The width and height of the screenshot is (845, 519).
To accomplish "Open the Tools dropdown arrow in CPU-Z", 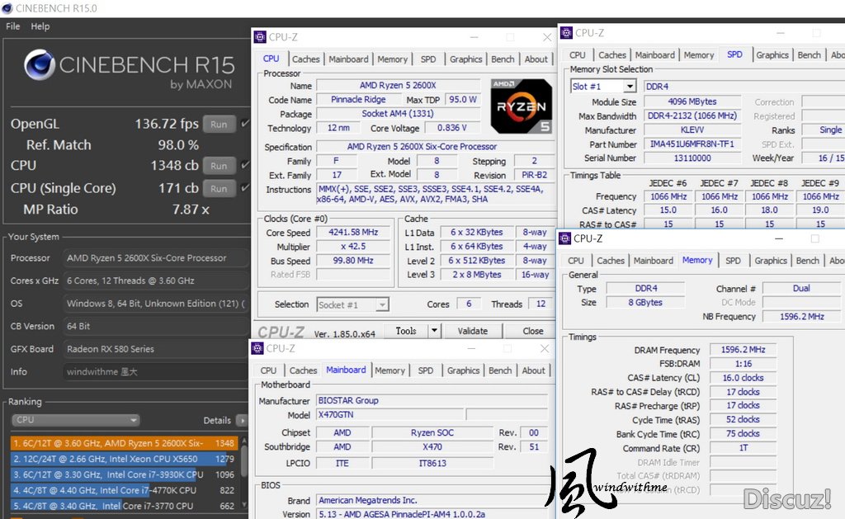I will [x=434, y=330].
